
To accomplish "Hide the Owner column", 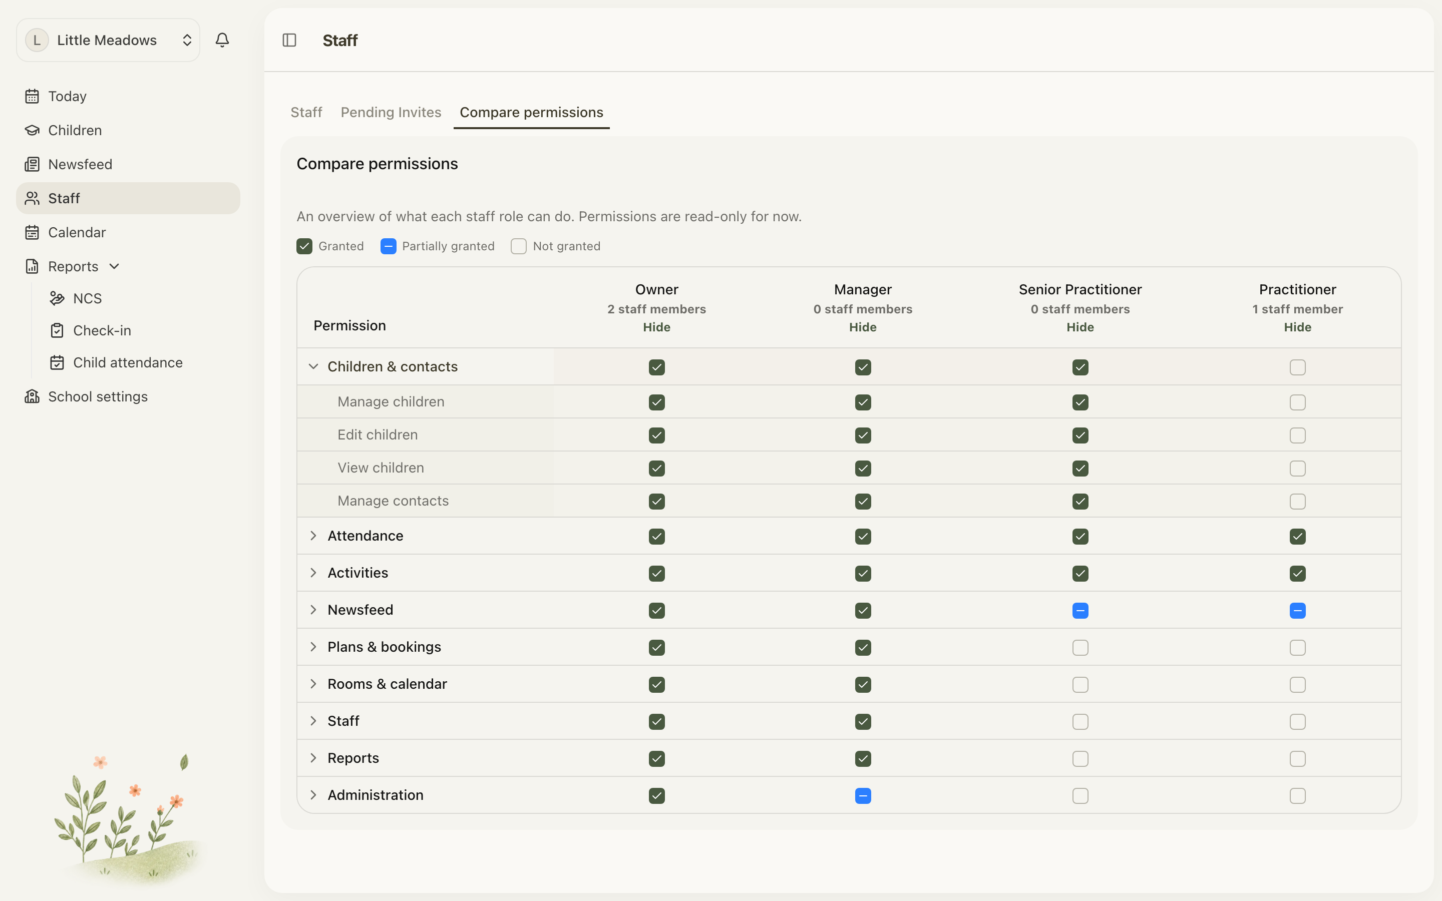I will (x=656, y=327).
